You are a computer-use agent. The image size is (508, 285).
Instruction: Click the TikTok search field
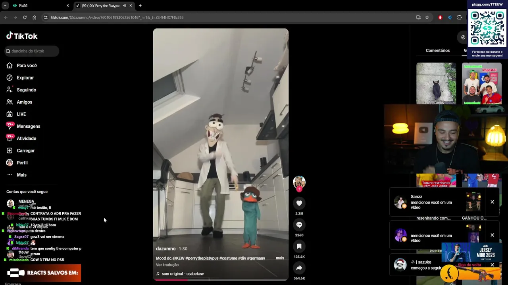(x=32, y=51)
